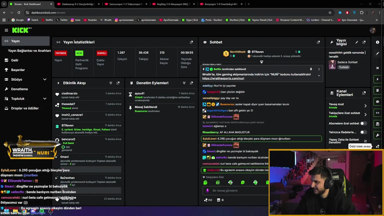Image resolution: width=384 pixels, height=216 pixels.
Task: Click the Kick logo
Action: [x=22, y=30]
